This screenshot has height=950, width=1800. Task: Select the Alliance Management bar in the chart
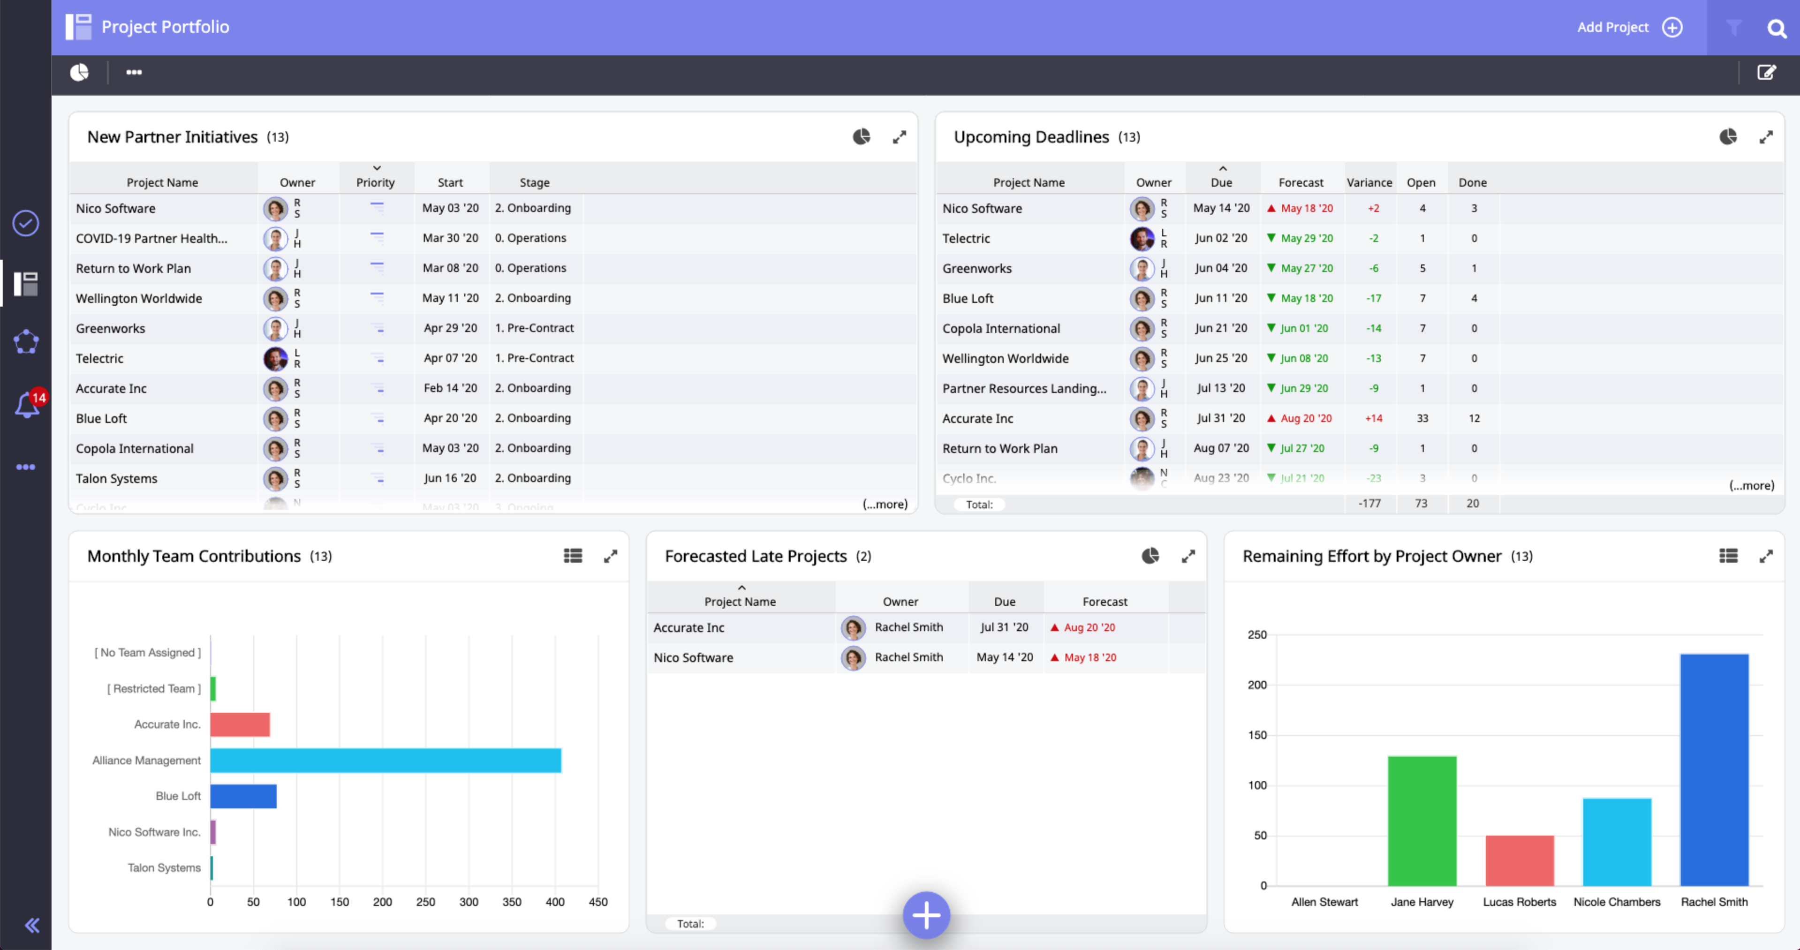tap(384, 760)
